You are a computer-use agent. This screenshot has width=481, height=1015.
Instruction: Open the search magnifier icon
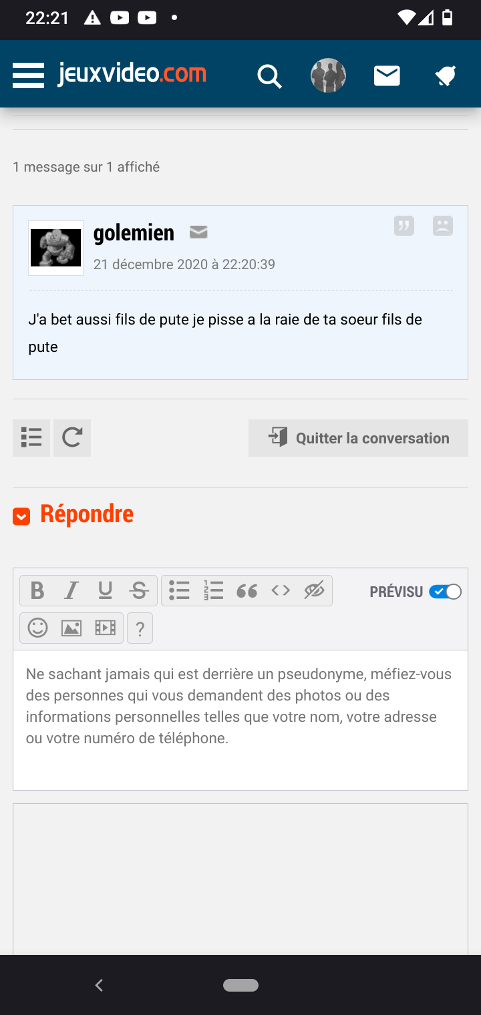269,76
